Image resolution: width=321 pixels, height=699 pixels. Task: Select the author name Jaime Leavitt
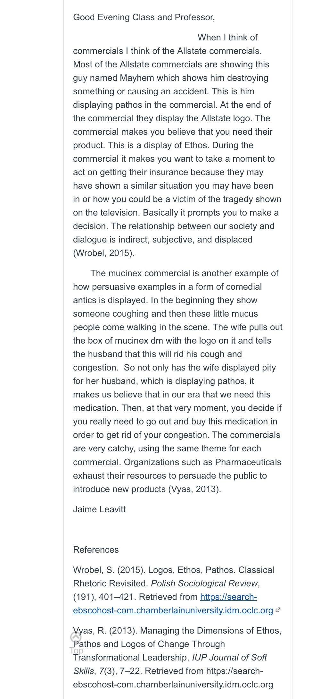(x=99, y=509)
